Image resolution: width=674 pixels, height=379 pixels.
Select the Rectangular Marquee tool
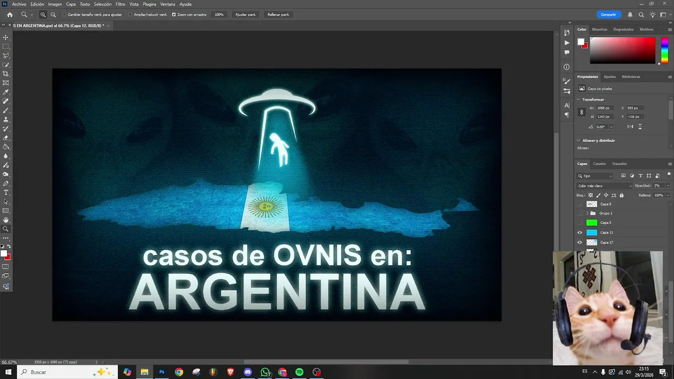coord(6,46)
